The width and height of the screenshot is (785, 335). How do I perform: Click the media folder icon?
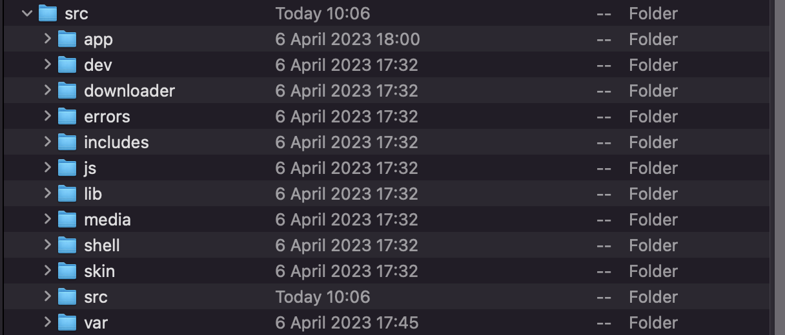pyautogui.click(x=67, y=220)
